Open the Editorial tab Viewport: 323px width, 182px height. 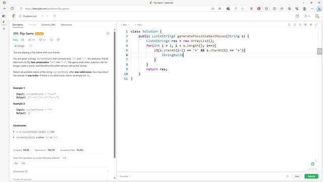click(32, 25)
